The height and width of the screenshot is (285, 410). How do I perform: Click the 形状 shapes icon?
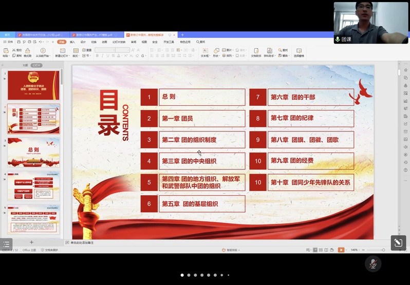tap(216, 51)
